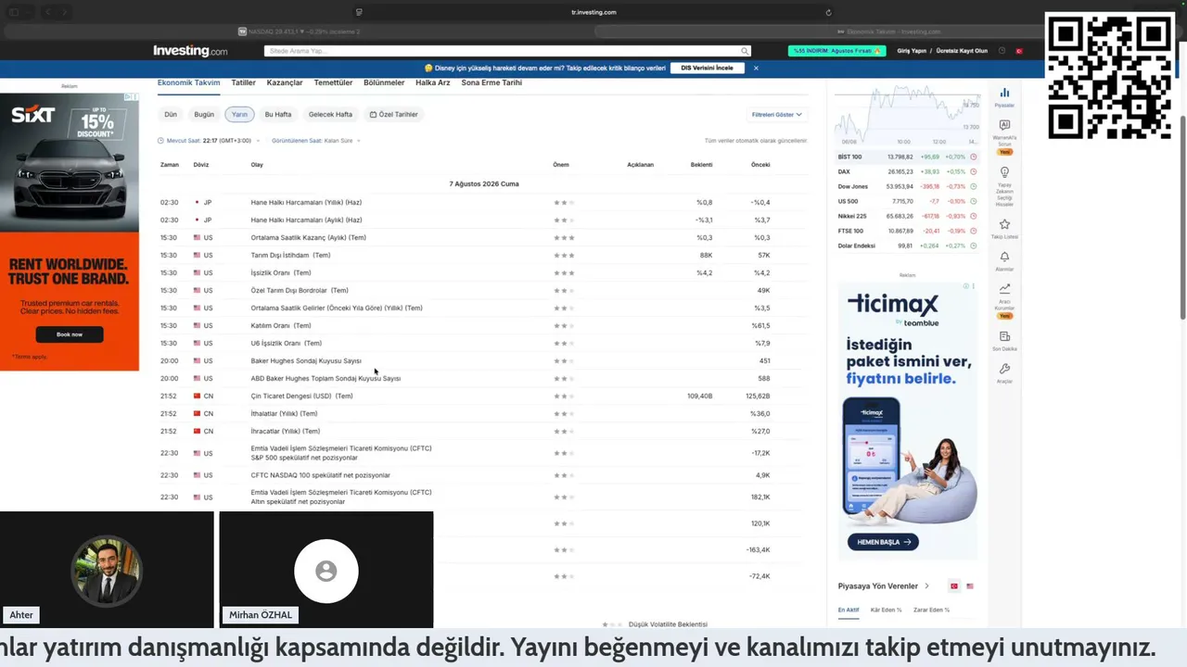
Task: Open the CFTC NASDAQ 100 spekülatif net pozisyonlar event
Action: [x=320, y=475]
